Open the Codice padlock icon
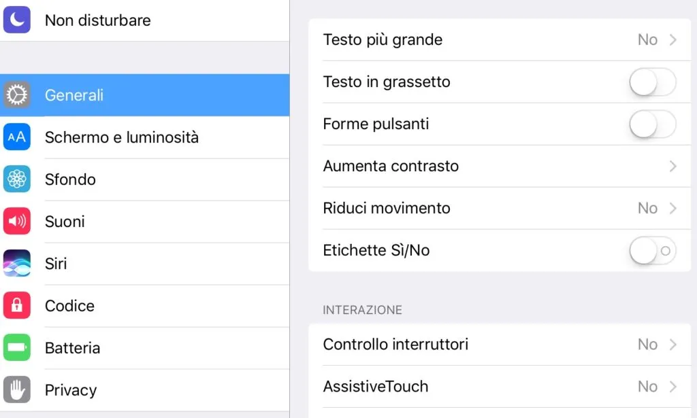 [x=17, y=305]
